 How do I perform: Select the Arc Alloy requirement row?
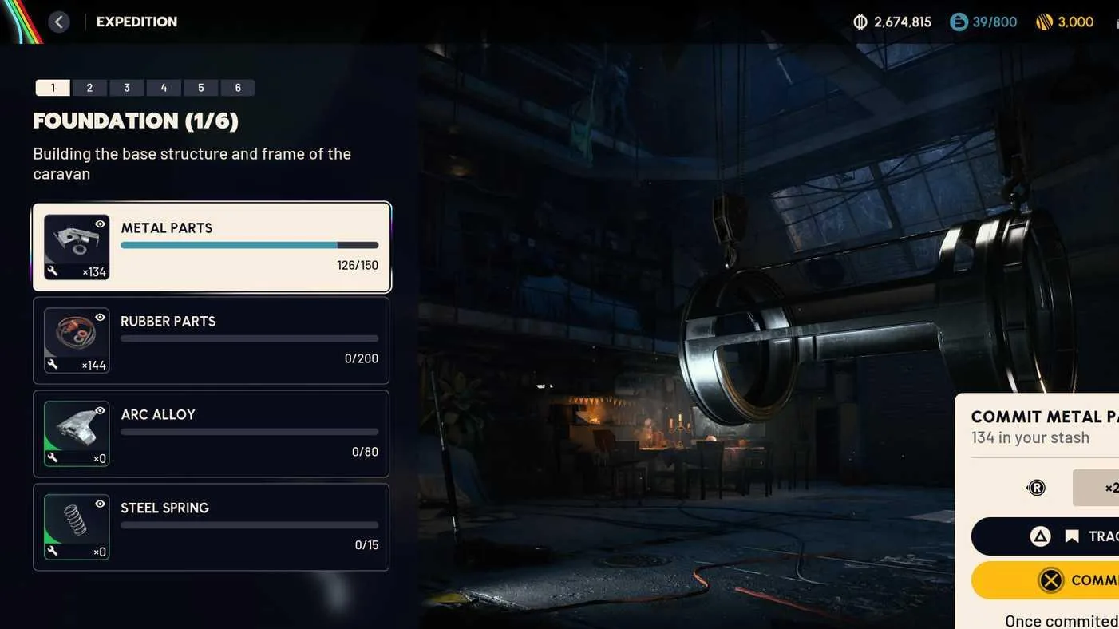pos(212,433)
